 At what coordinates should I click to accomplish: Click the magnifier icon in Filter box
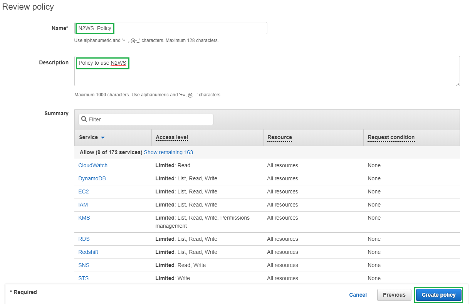84,119
